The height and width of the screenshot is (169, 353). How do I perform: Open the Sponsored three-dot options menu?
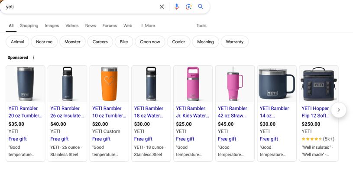(x=33, y=57)
